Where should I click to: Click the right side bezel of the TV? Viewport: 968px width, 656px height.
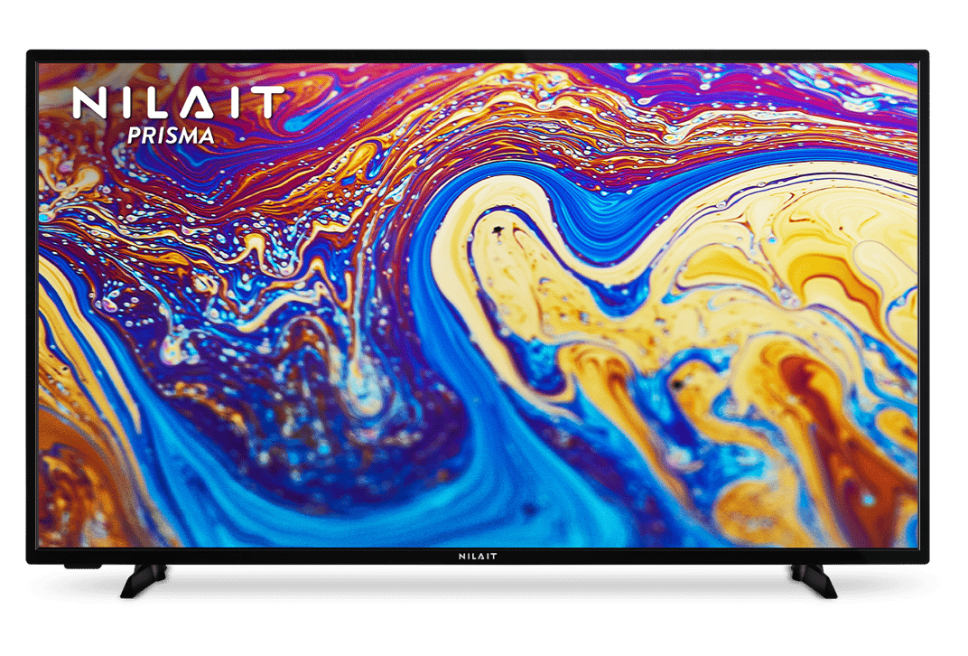coord(922,307)
